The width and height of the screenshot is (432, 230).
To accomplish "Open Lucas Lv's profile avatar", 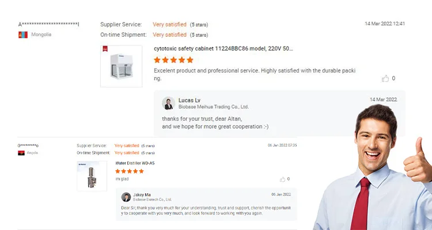I will [x=169, y=103].
